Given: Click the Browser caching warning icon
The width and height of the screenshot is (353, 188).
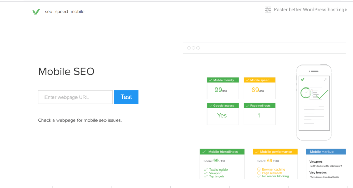Looking at the screenshot, I should [259, 169].
